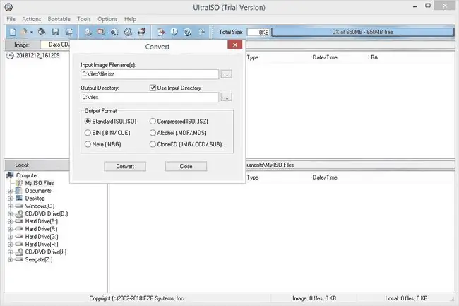Image resolution: width=459 pixels, height=306 pixels.
Task: Click the Burn CD/DVD Image toolbar icon
Action: pyautogui.click(x=141, y=32)
